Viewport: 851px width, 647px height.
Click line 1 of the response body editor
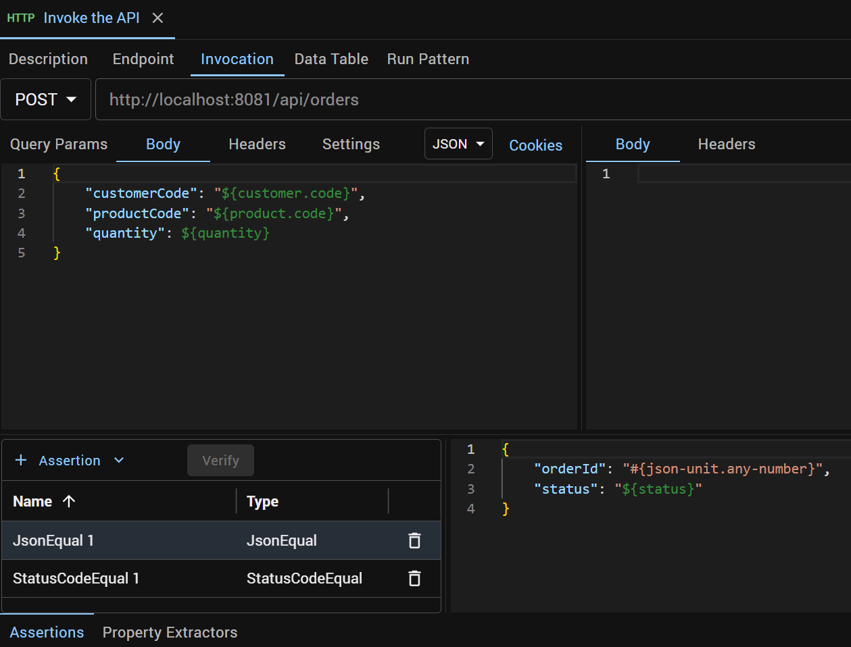pos(744,174)
